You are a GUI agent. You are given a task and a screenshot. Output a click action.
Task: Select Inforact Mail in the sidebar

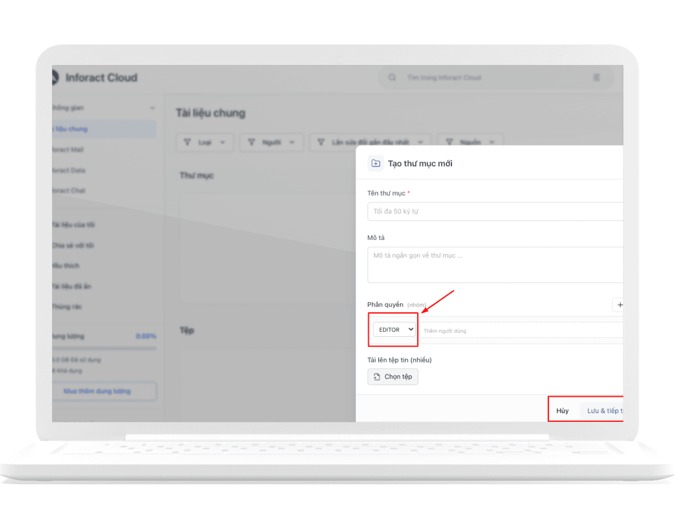point(68,149)
